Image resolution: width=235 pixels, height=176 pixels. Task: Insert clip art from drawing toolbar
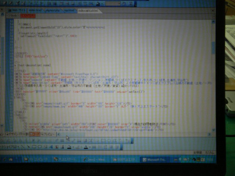[57, 147]
